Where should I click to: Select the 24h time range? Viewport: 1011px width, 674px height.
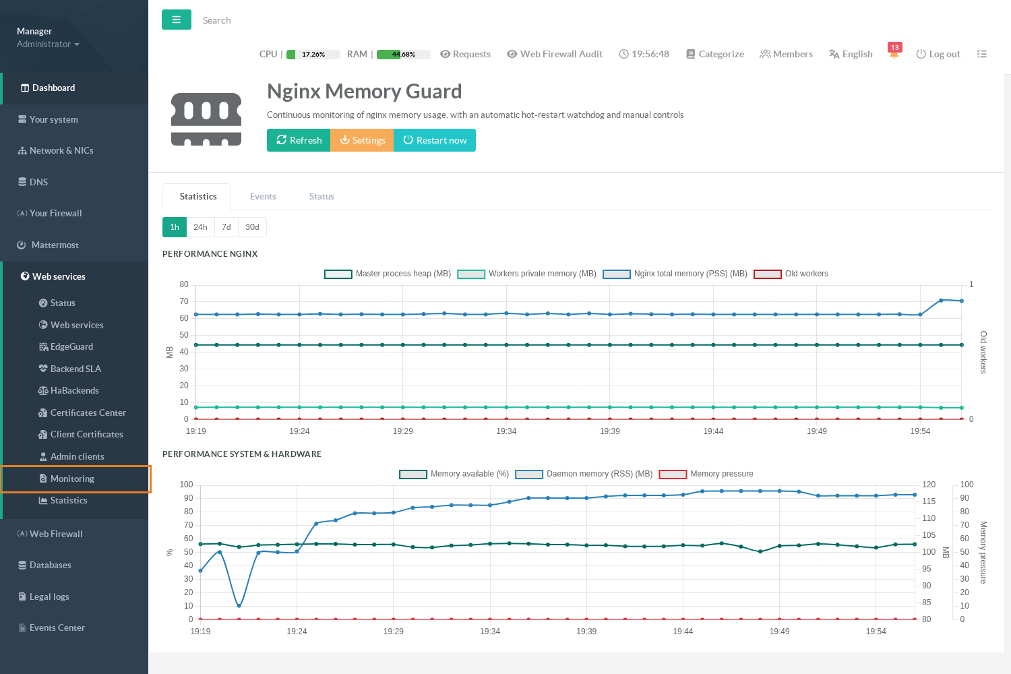point(200,227)
